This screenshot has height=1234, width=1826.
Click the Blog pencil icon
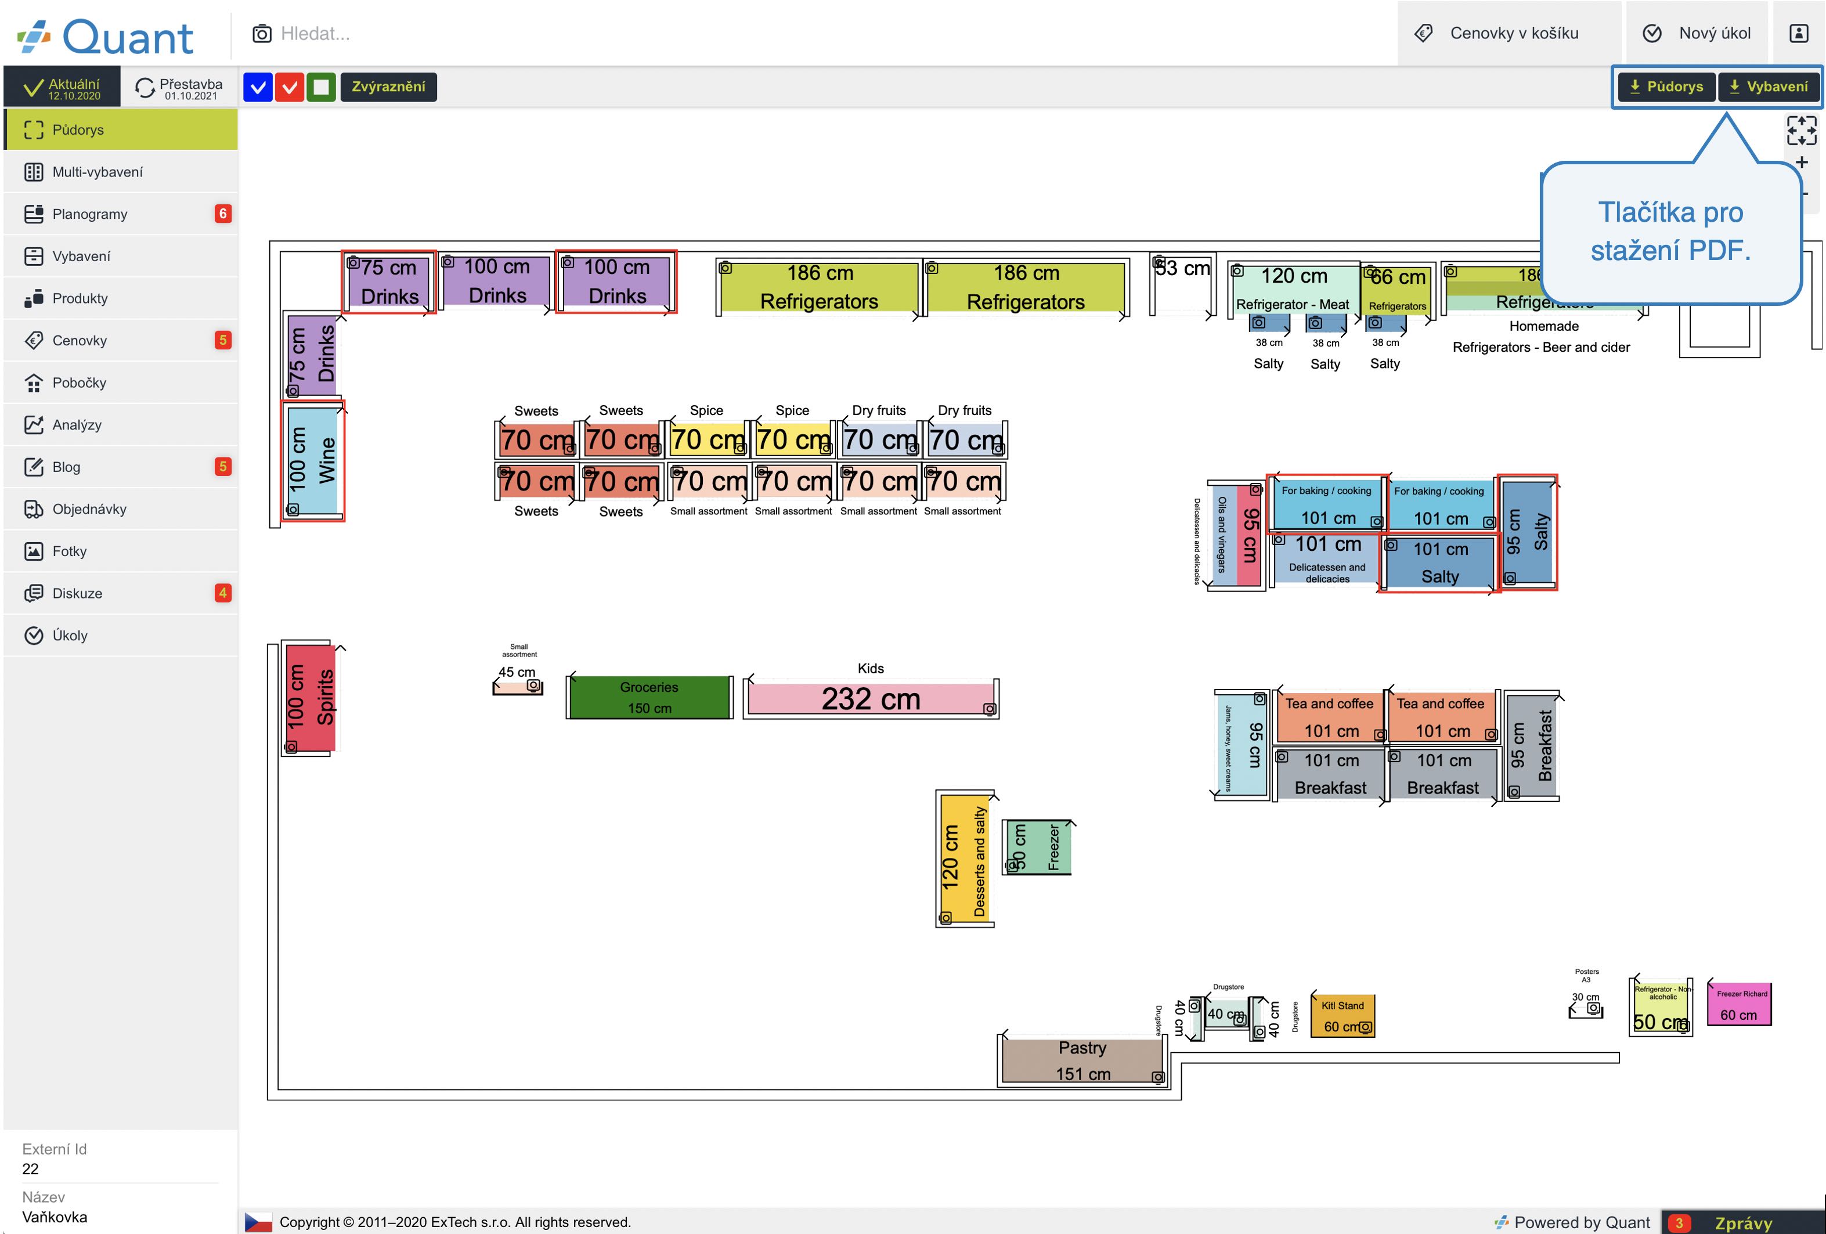click(34, 467)
